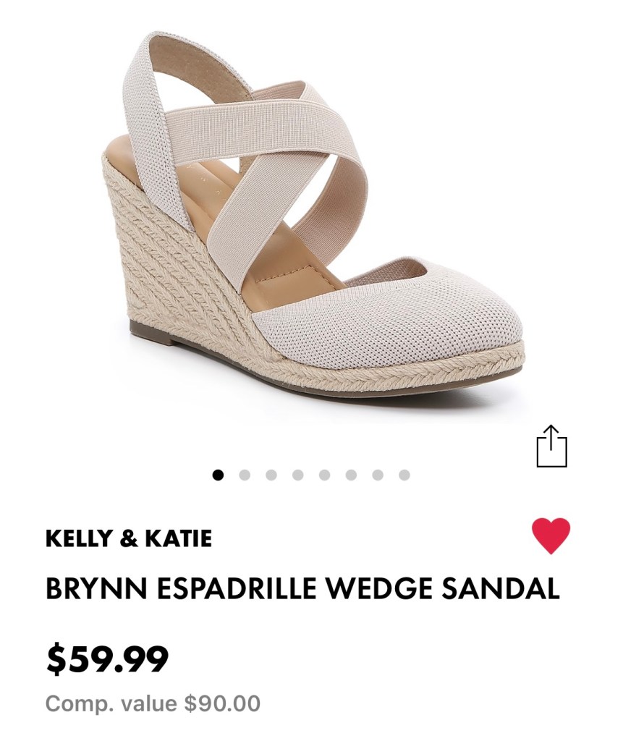Tap the crossed elastic straps in photo
Viewport: 623px width, 741px height.
point(265,156)
